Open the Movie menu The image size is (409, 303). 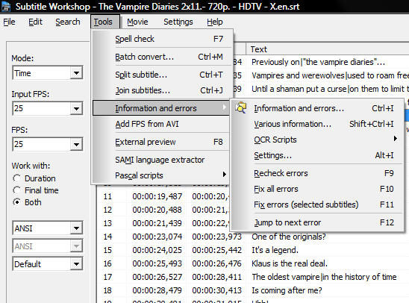pos(137,22)
